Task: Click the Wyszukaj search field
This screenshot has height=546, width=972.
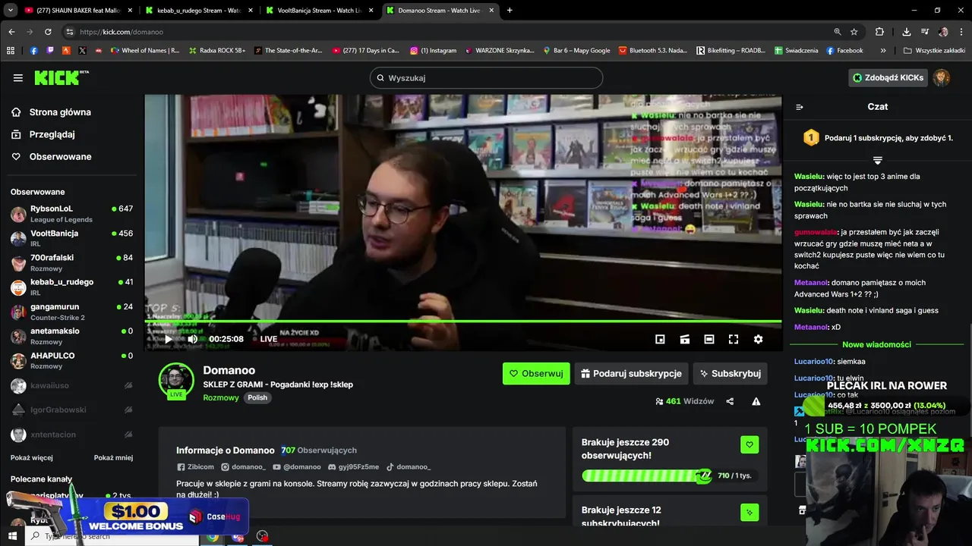Action: pos(486,77)
